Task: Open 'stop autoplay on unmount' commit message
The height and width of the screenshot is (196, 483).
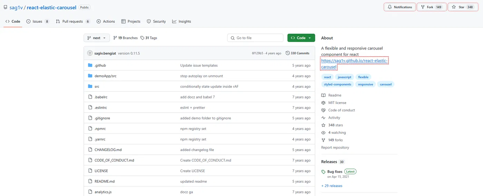Action: coord(201,76)
